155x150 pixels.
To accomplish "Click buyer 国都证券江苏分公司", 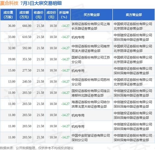I will [91, 60].
